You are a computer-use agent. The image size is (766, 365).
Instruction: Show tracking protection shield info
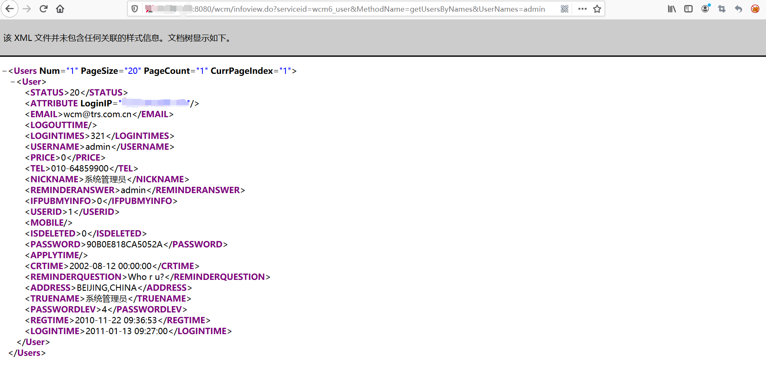[x=135, y=9]
